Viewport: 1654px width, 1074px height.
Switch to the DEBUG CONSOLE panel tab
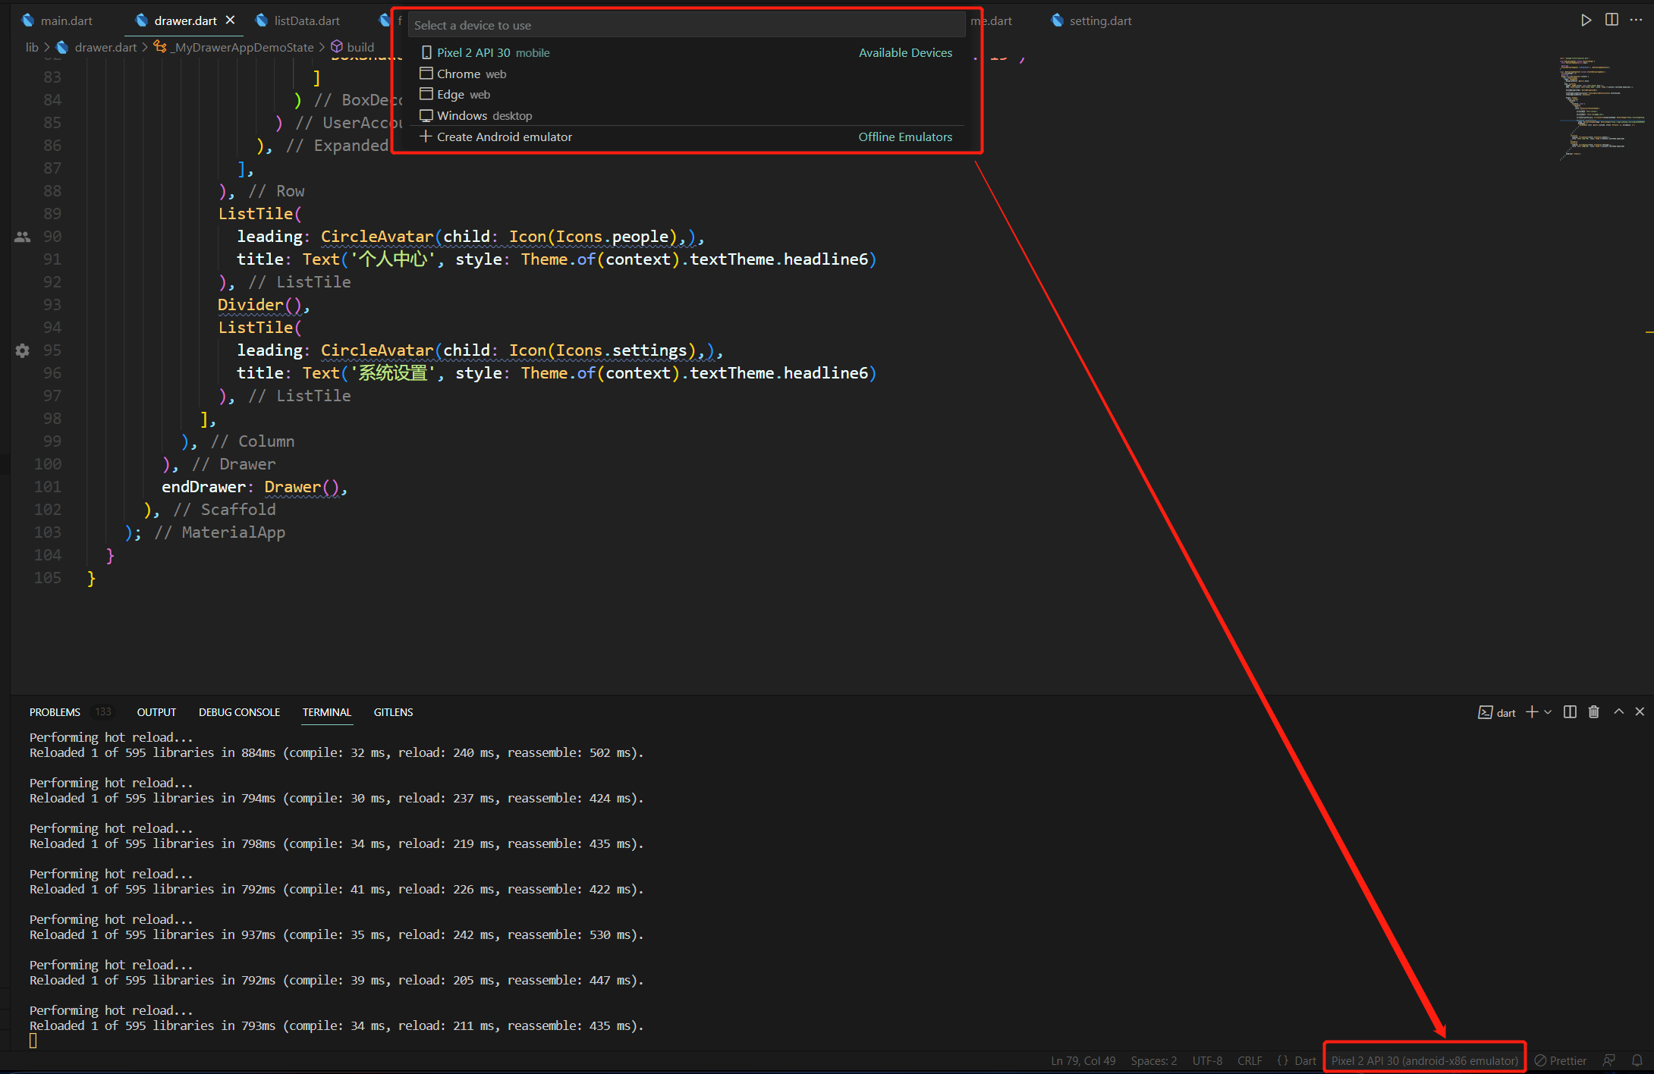point(239,712)
